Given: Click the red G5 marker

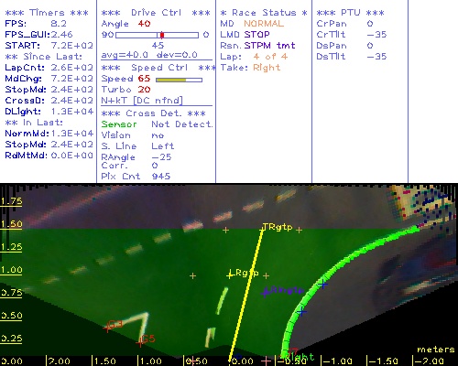Looking at the screenshot, I should click(x=140, y=343).
